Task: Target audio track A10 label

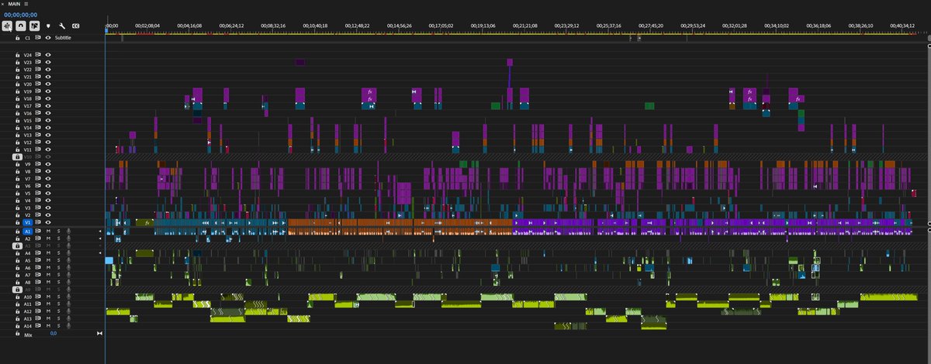Action: click(28, 297)
